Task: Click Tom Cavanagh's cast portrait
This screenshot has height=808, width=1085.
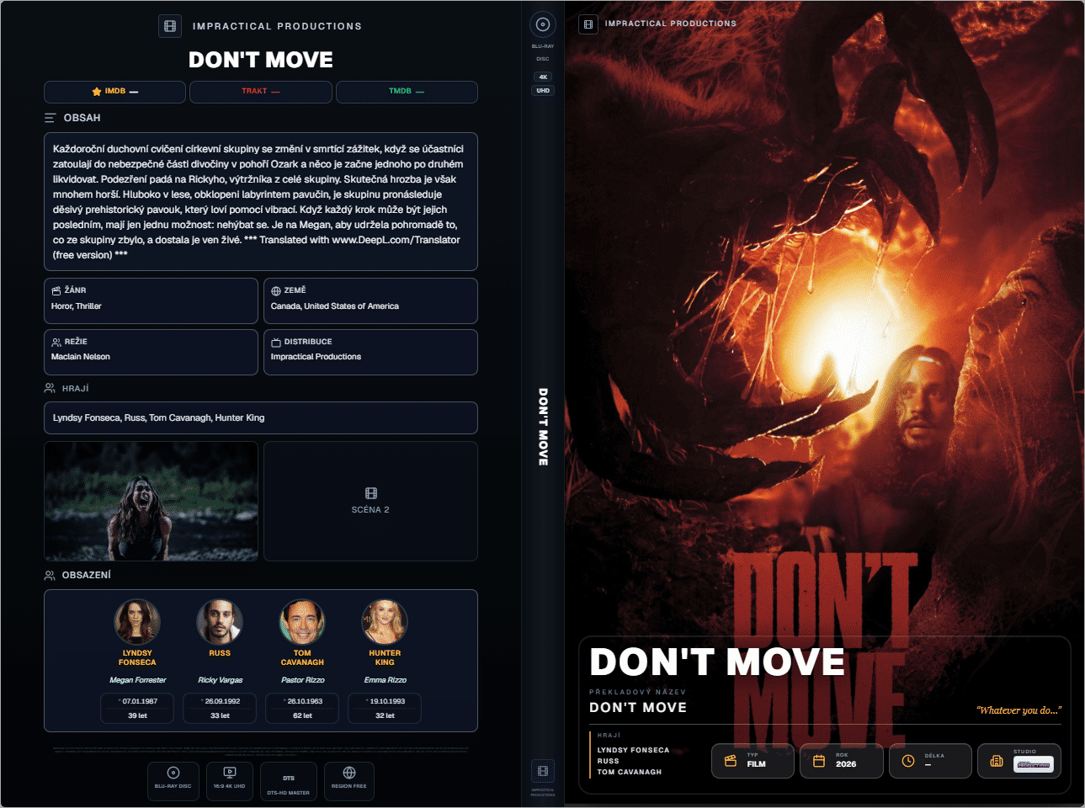Action: tap(302, 622)
